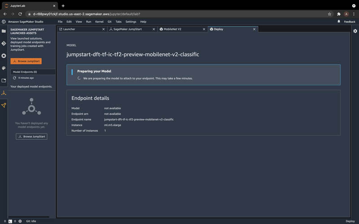Open the Settings menu

[x=131, y=22]
